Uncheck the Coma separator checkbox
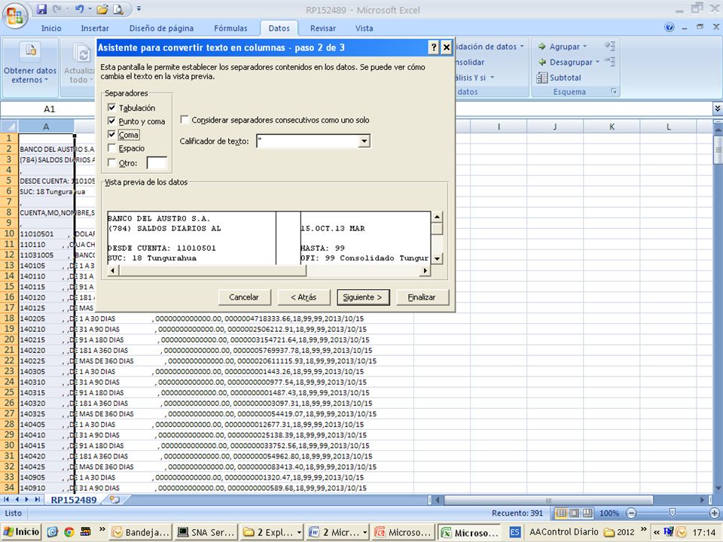Viewport: 723px width, 542px height. coord(111,134)
